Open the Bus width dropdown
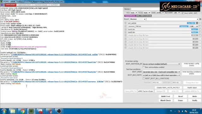Screen dimensions: 202x114 pyautogui.click(x=177, y=13)
